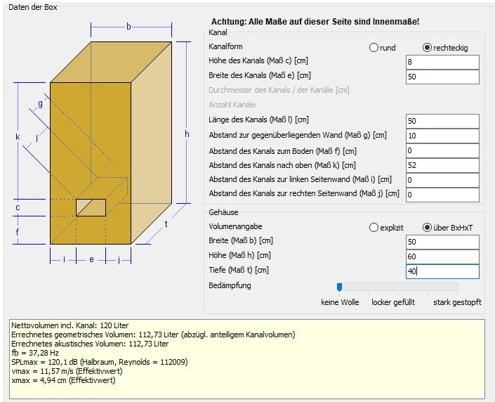495x402 pixels.
Task: Click 'Errechnetes geometrisches Volumen' result line
Action: pos(153,335)
